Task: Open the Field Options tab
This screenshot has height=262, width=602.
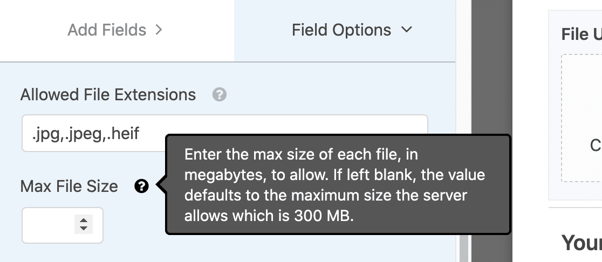Action: 344,31
